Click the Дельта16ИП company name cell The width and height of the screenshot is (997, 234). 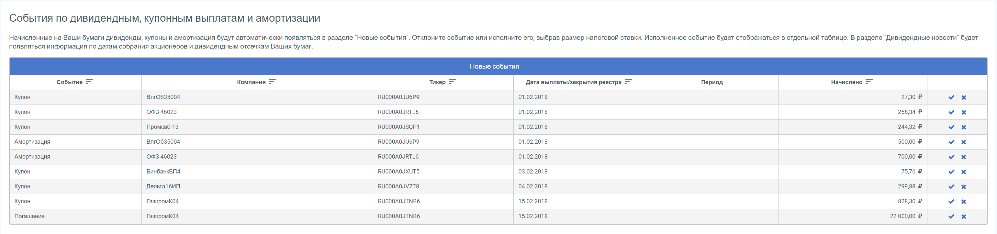pyautogui.click(x=163, y=186)
